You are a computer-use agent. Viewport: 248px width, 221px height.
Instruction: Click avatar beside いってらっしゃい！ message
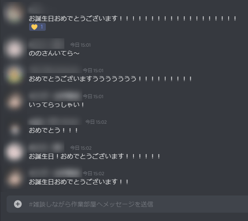coord(14,101)
